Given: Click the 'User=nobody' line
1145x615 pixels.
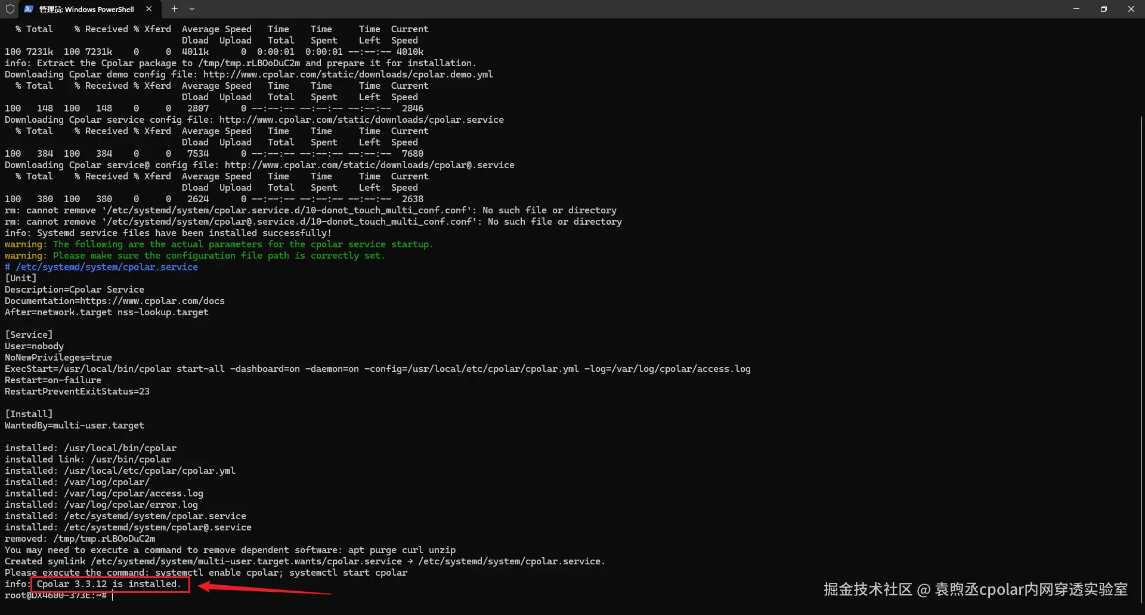Looking at the screenshot, I should 35,346.
